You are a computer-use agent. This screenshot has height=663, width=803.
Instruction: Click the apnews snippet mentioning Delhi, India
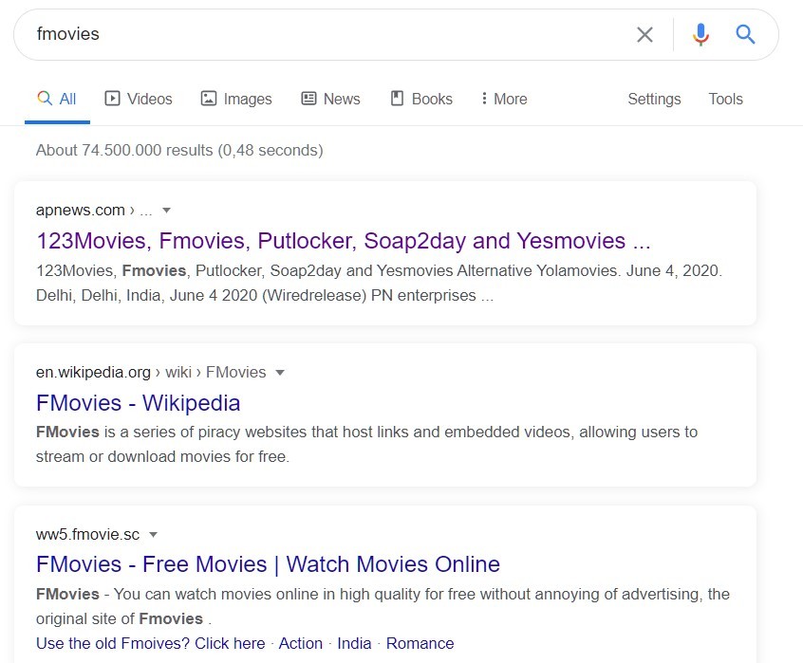click(x=379, y=283)
